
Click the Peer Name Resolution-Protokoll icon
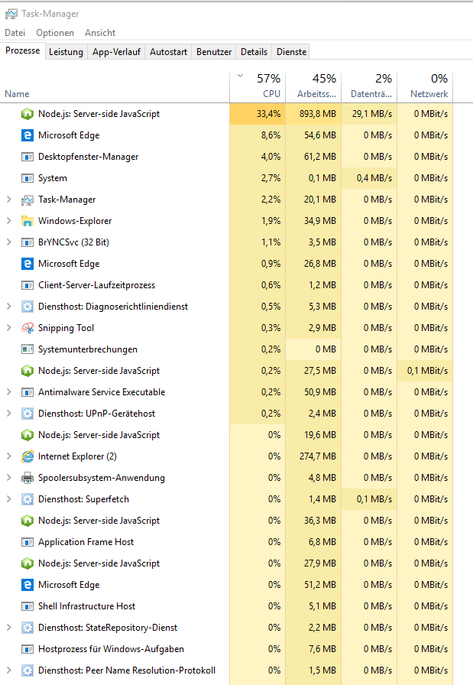[x=27, y=670]
